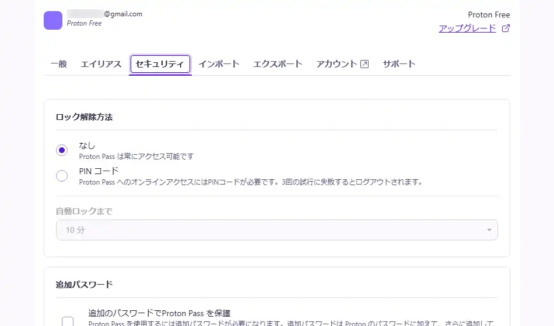Image resolution: width=554 pixels, height=326 pixels.
Task: Switch to the 一般 tab
Action: tap(58, 64)
